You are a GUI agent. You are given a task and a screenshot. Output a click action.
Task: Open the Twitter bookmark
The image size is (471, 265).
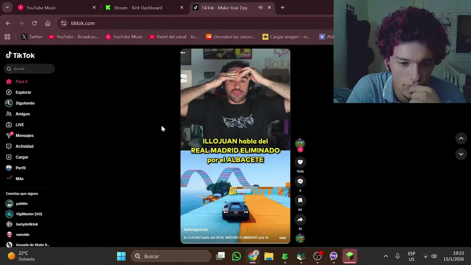pos(32,37)
